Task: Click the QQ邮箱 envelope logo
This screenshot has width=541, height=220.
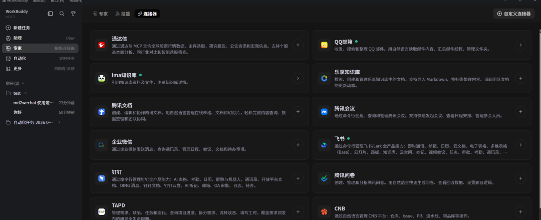Action: click(x=324, y=45)
